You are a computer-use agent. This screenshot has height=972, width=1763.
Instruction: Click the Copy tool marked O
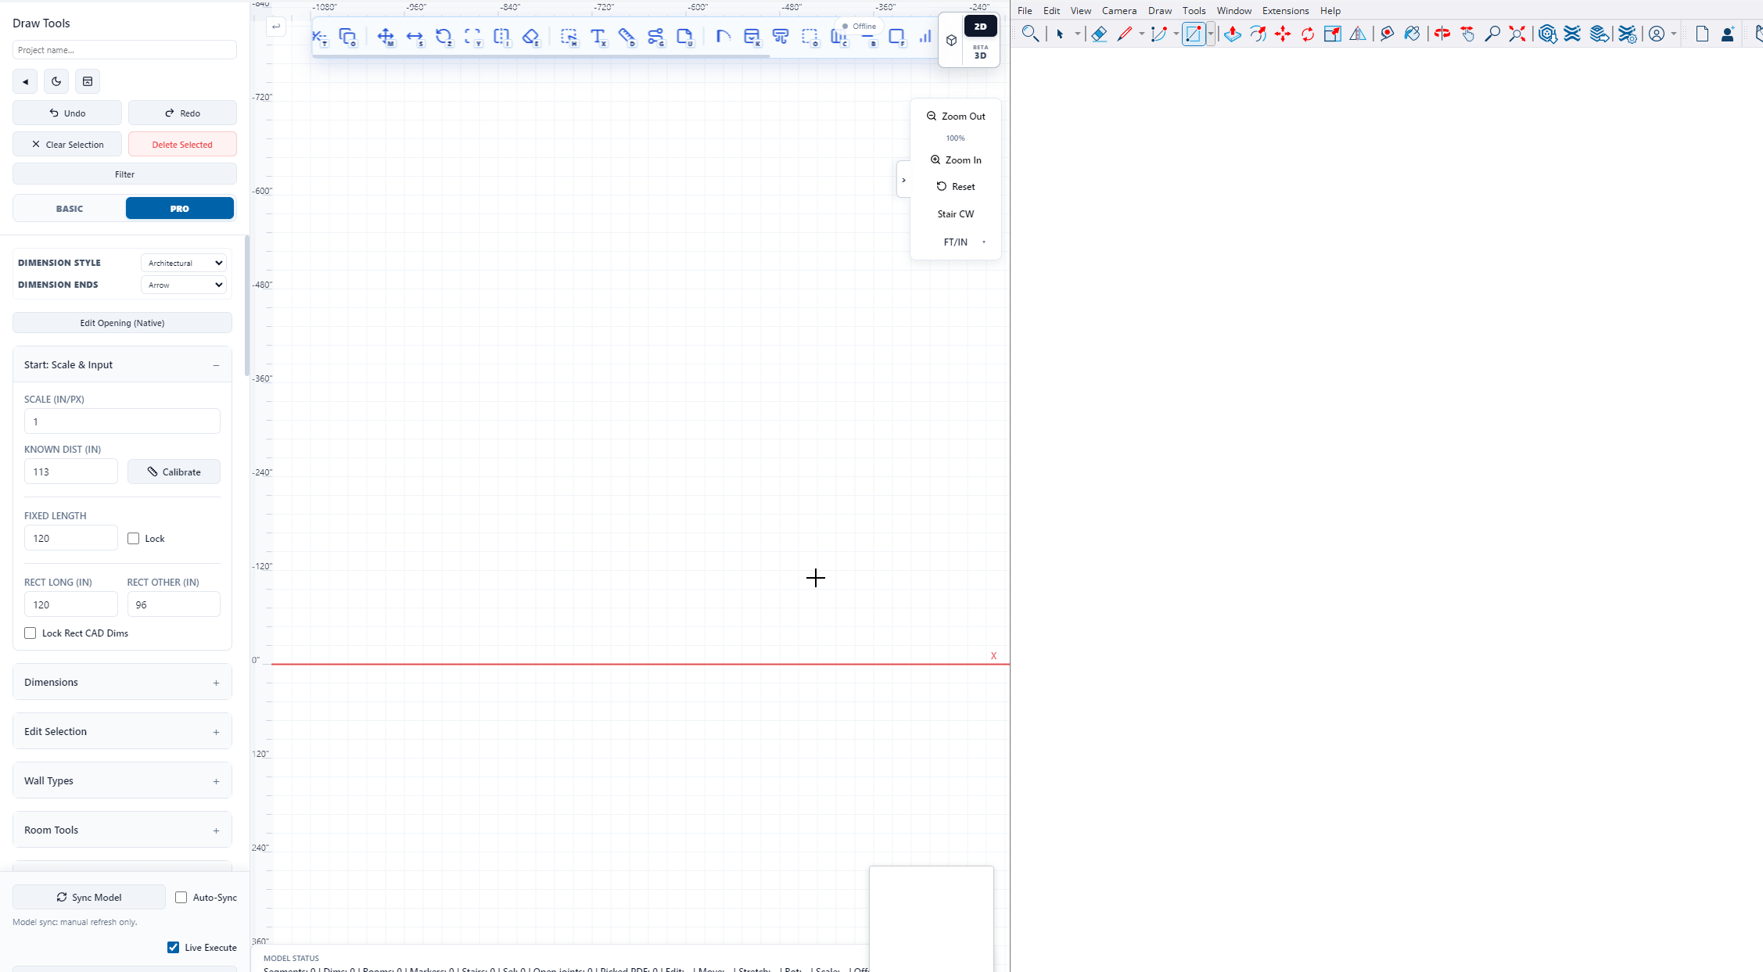[x=347, y=37]
